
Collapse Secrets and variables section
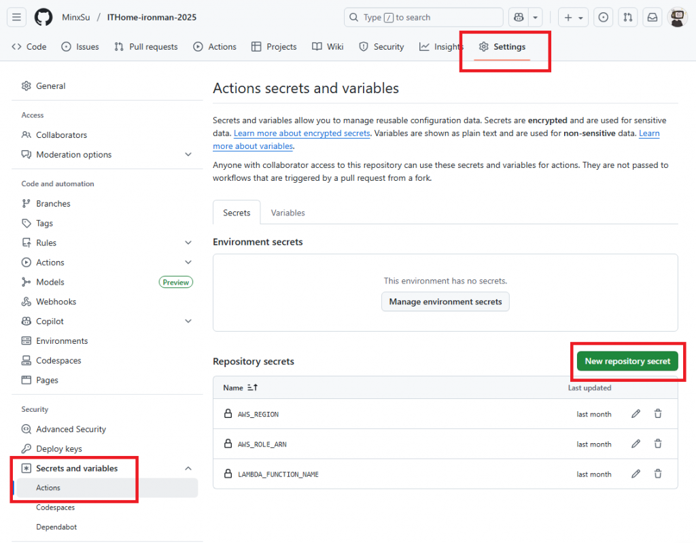pyautogui.click(x=188, y=468)
